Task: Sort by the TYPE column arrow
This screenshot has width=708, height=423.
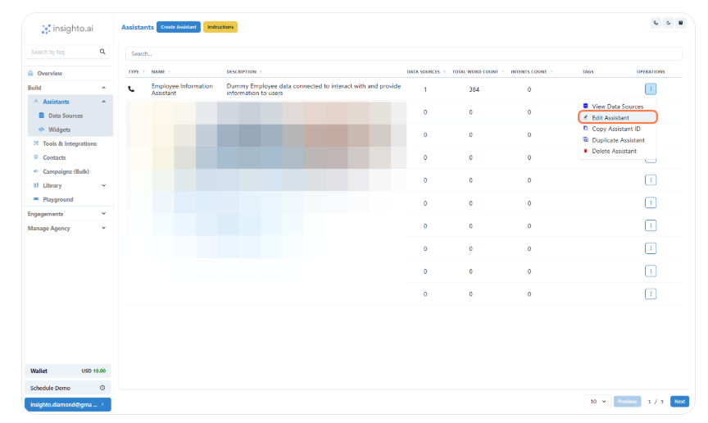Action: point(143,72)
